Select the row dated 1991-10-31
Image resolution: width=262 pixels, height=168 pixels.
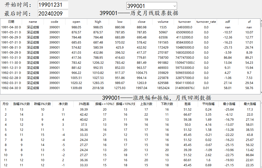(x=130, y=57)
